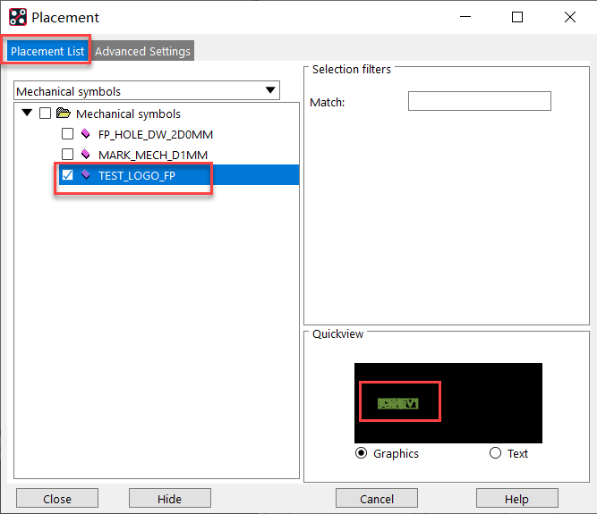The image size is (597, 514).
Task: Check the FP_HOLE_DW_2D0MM checkbox
Action: 68,134
